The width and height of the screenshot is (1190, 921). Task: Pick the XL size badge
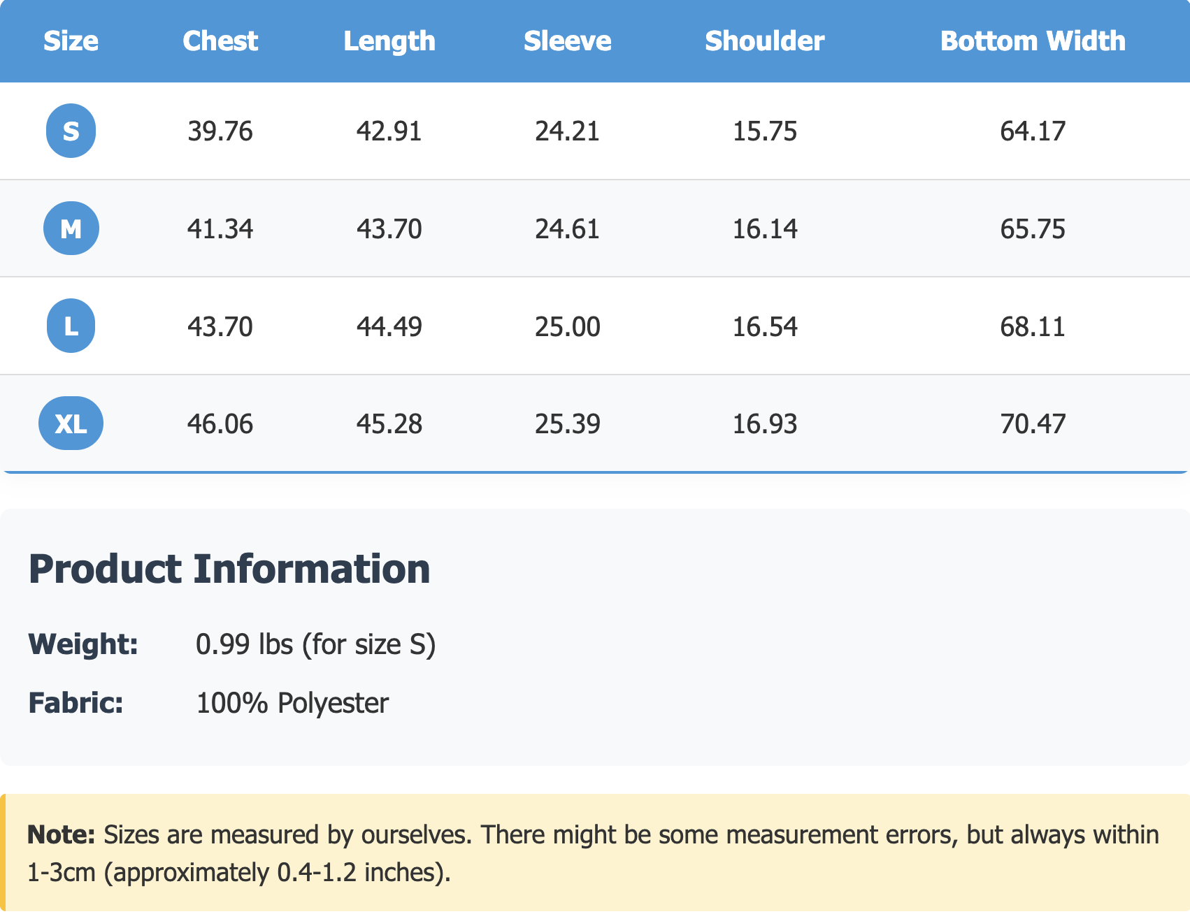(71, 423)
